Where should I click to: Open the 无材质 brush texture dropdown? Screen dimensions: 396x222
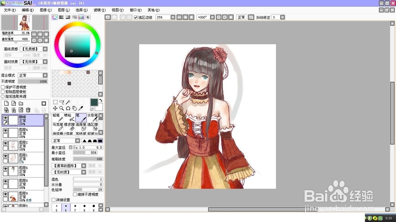[x=84, y=172]
